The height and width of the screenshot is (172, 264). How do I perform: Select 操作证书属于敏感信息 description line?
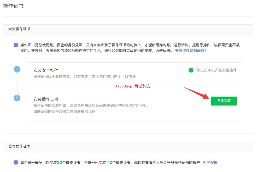[x=85, y=77]
